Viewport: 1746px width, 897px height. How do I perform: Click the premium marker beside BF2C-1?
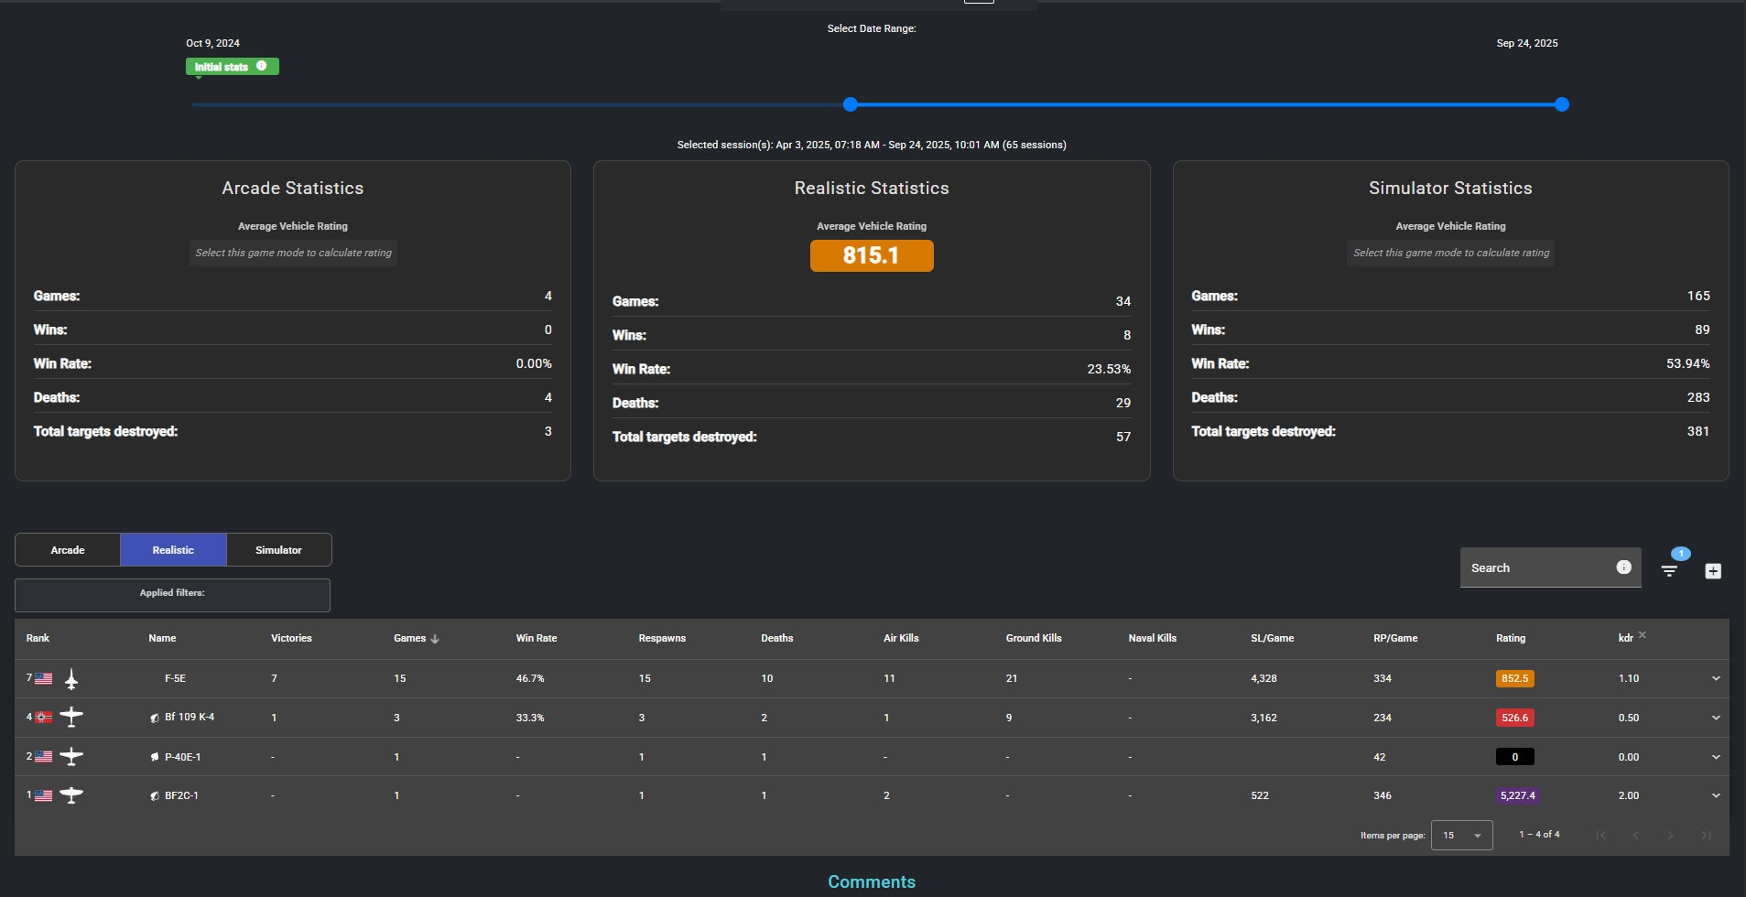pyautogui.click(x=155, y=796)
